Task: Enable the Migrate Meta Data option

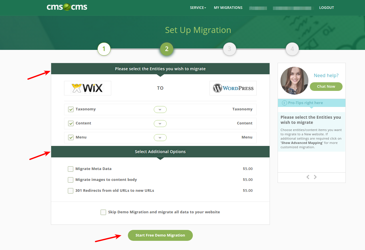Action: (x=70, y=169)
